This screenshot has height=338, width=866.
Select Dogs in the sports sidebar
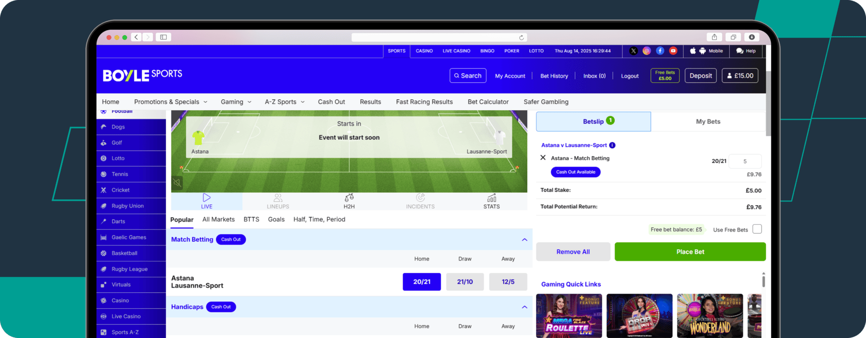[131, 127]
